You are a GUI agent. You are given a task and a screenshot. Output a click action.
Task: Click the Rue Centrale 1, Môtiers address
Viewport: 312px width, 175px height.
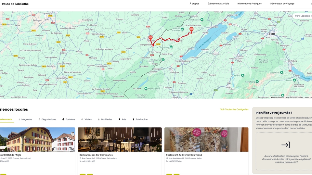(x=99, y=158)
